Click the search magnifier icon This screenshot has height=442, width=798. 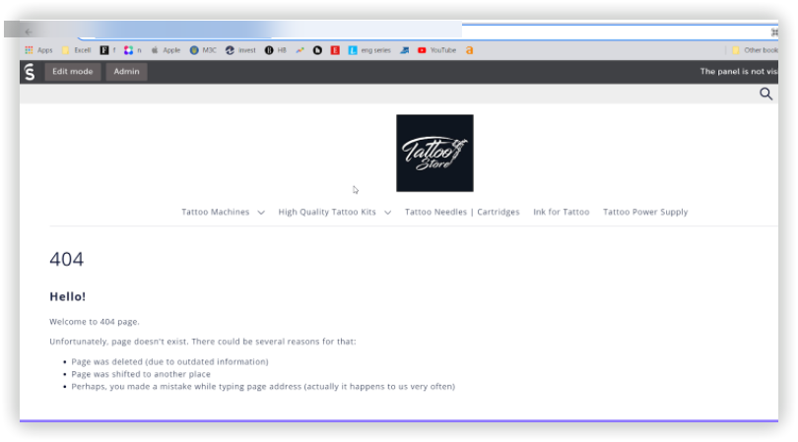click(x=765, y=94)
